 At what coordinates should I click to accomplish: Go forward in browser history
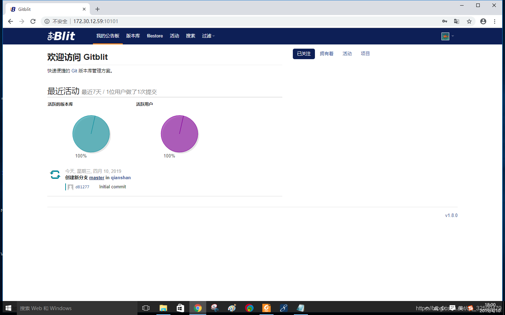tap(22, 21)
